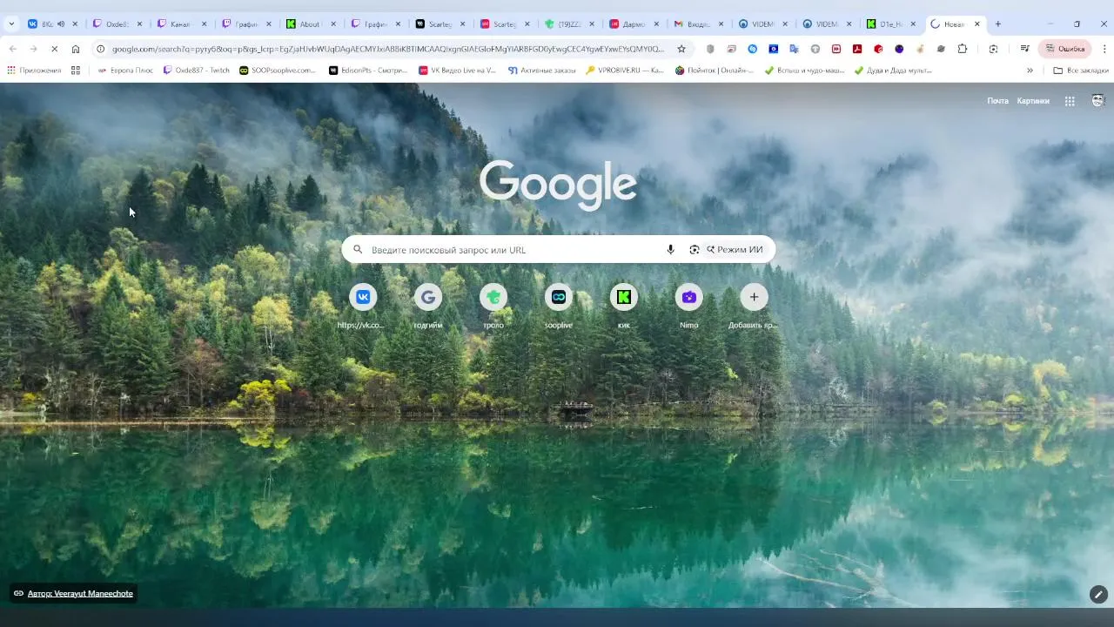
Task: Open the Oxde837 - Twitch bookmark
Action: pyautogui.click(x=197, y=71)
